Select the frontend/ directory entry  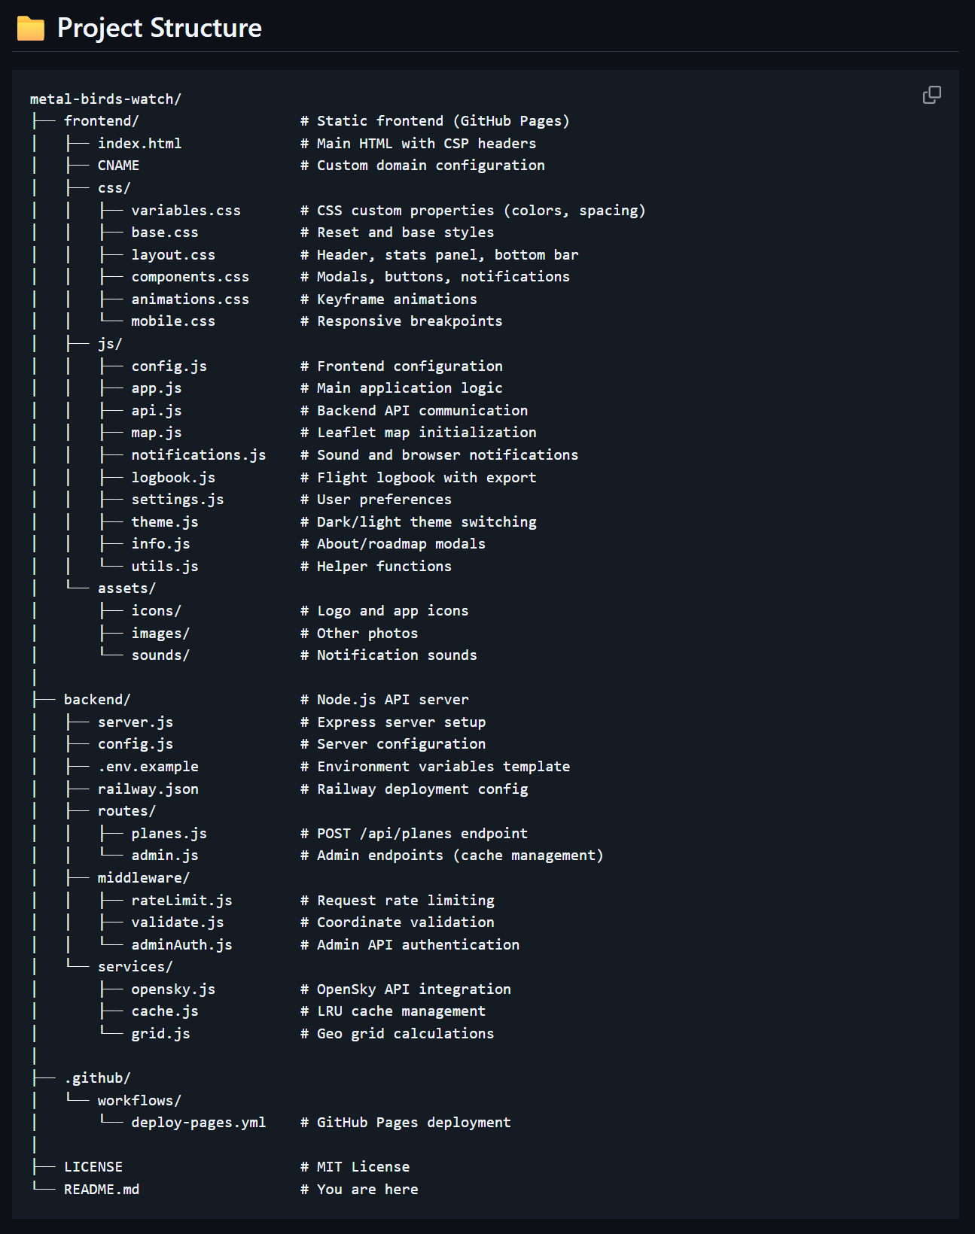click(x=101, y=121)
